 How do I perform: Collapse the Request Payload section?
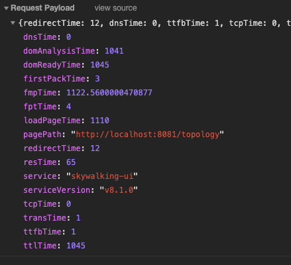point(6,9)
